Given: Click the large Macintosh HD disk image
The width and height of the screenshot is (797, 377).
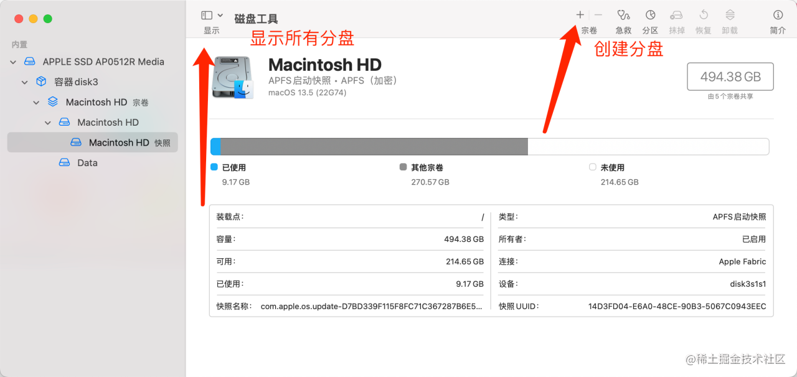Looking at the screenshot, I should [x=233, y=77].
